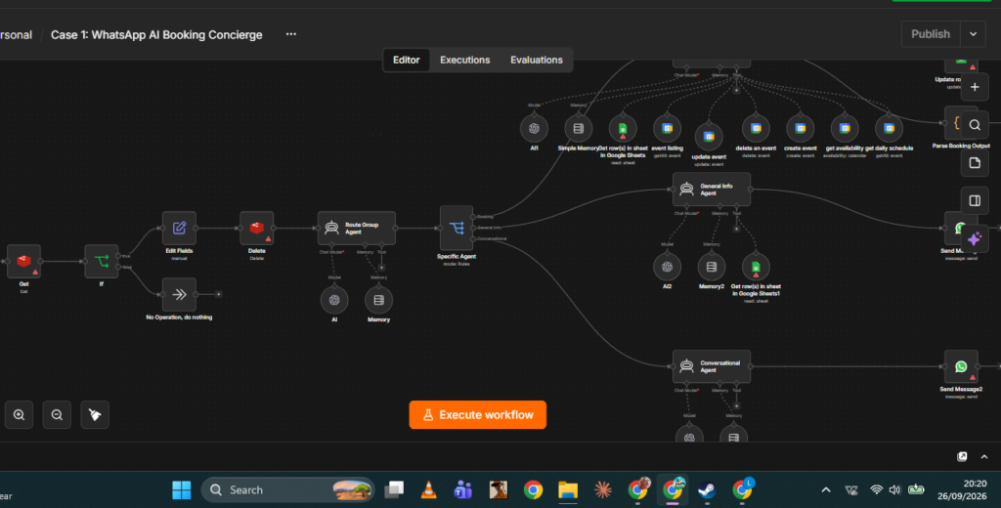This screenshot has height=508, width=1001.
Task: Open the workflow three-dots options menu
Action: (291, 34)
